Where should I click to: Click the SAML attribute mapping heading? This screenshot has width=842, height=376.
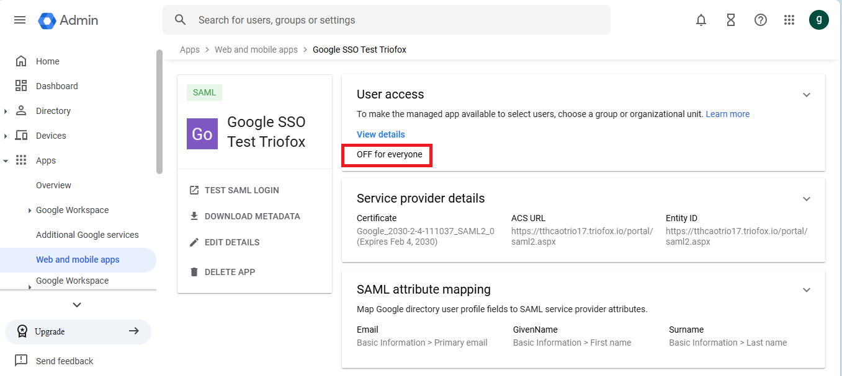click(424, 289)
